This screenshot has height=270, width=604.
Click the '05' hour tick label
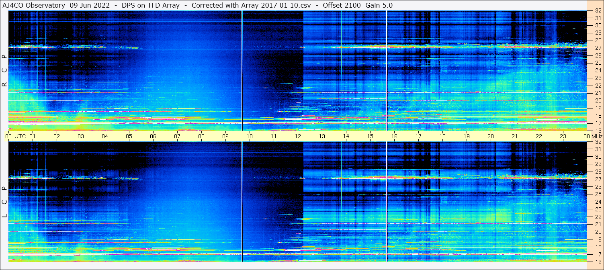point(129,136)
